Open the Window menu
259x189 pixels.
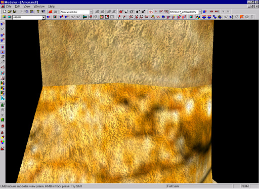tap(39, 7)
